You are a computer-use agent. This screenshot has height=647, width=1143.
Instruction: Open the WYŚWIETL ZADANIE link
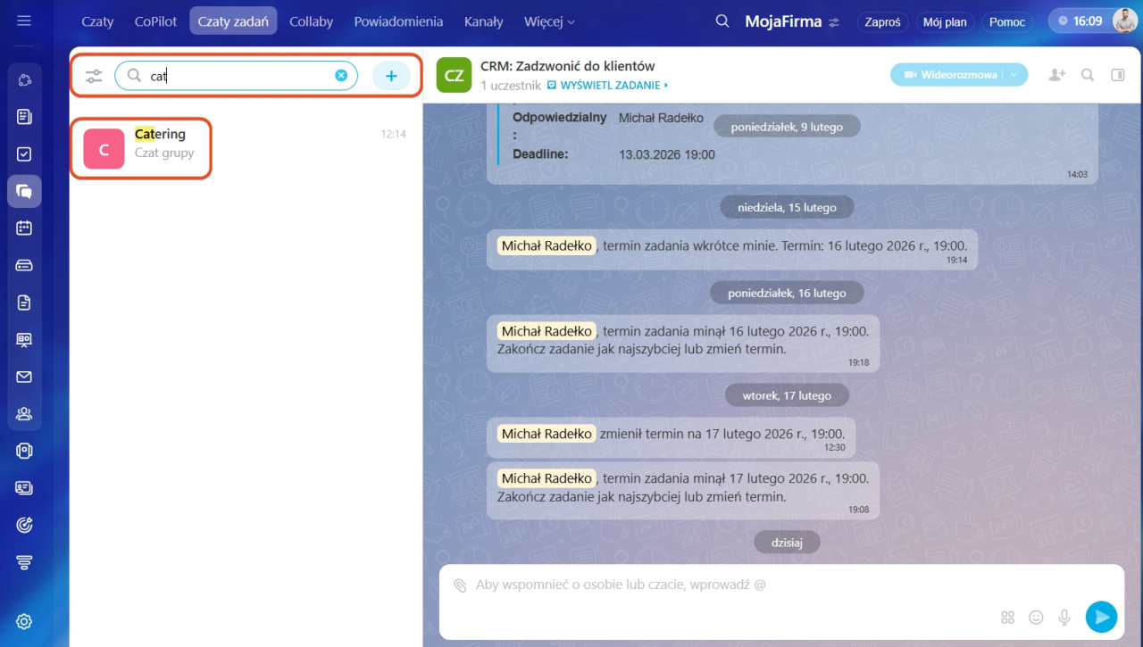607,86
